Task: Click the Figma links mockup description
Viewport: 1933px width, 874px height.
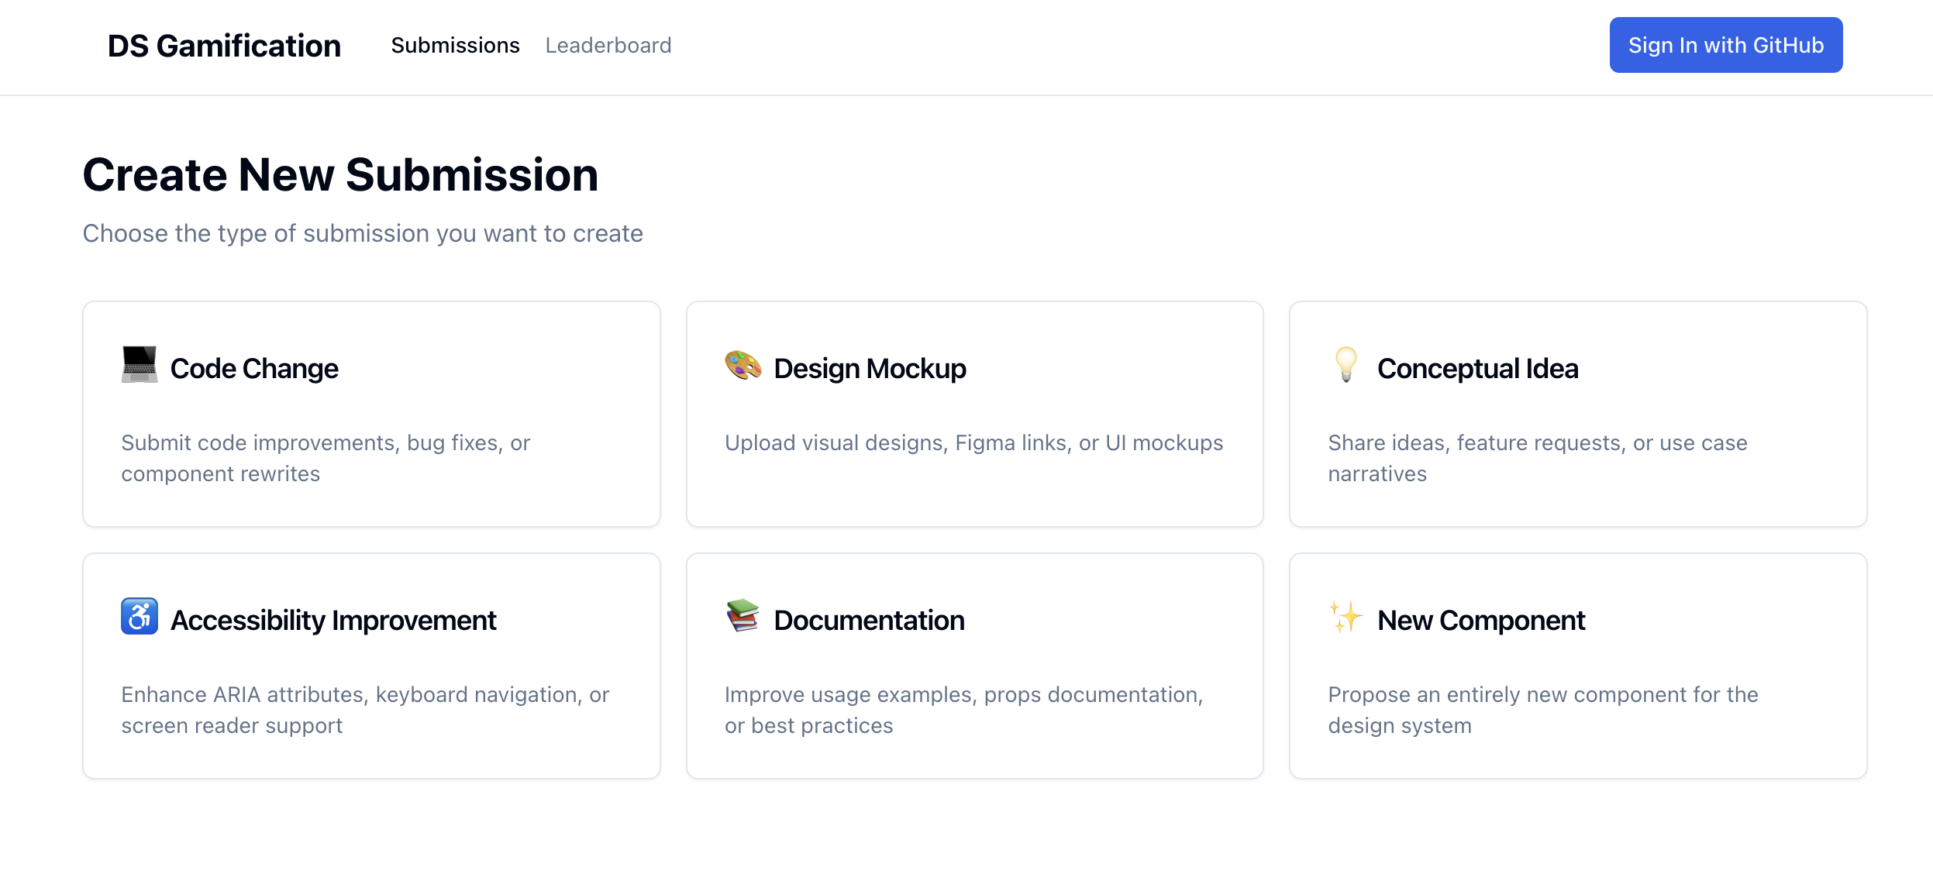Action: [x=973, y=443]
